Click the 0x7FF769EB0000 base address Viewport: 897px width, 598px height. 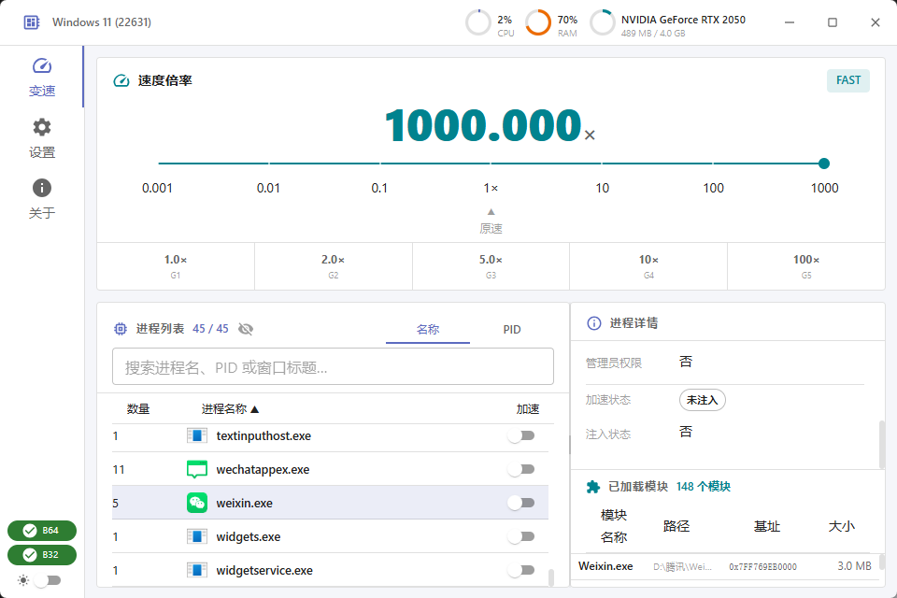[762, 567]
